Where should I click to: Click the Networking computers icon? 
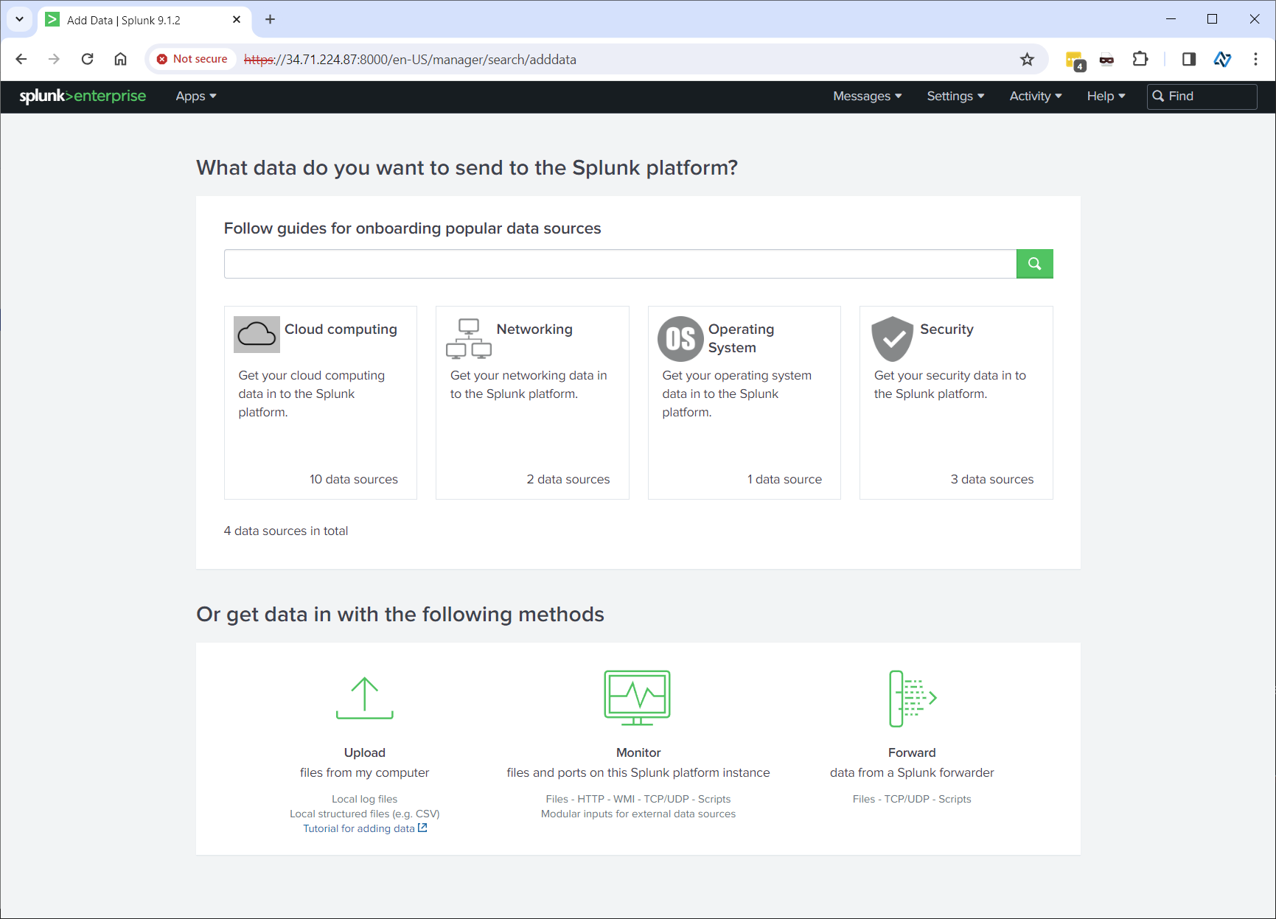pos(468,338)
